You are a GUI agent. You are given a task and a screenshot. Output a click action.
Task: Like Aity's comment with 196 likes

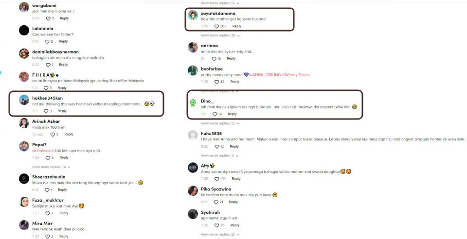(x=216, y=179)
